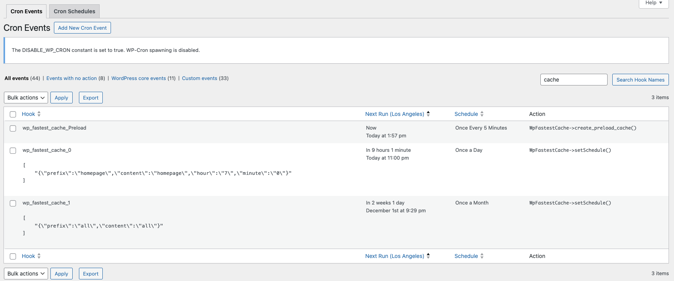Viewport: 674px width, 281px height.
Task: Expand the Help panel dropdown
Action: [654, 3]
